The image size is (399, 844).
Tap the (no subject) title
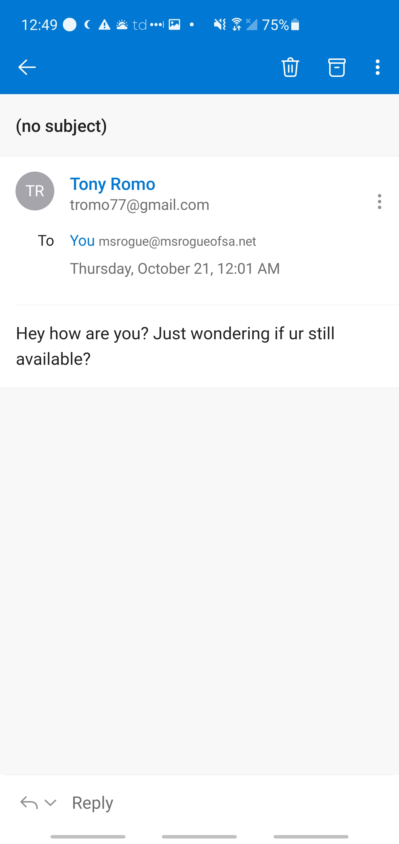tap(62, 126)
